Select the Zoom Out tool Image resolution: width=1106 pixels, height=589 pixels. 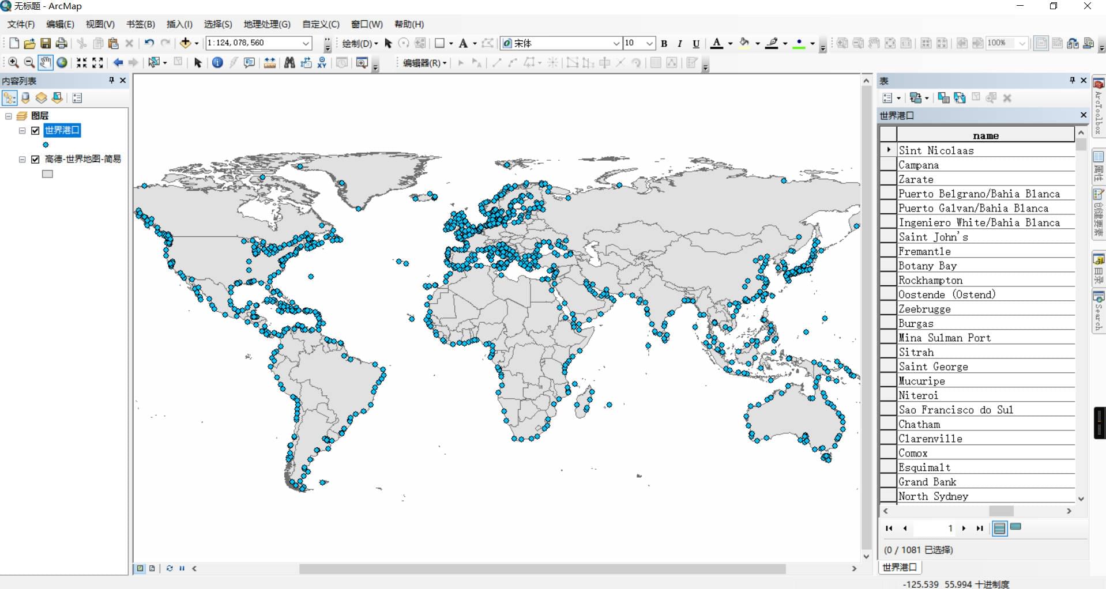(29, 62)
